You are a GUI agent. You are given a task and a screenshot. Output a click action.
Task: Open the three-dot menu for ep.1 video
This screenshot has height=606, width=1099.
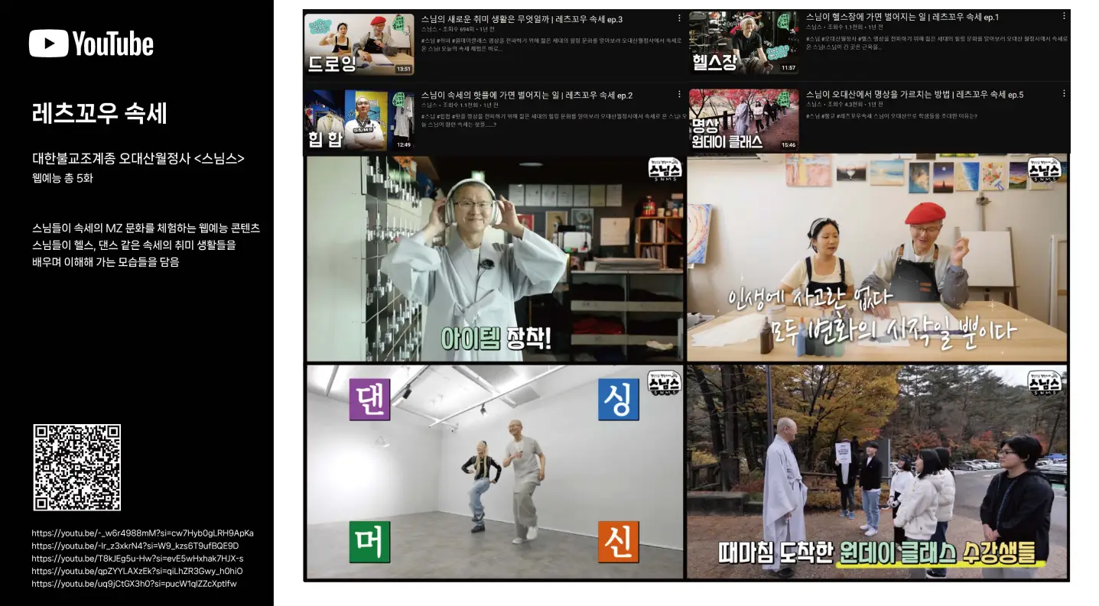(1063, 17)
